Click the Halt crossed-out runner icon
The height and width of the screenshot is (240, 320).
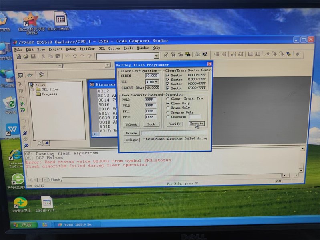point(26,140)
